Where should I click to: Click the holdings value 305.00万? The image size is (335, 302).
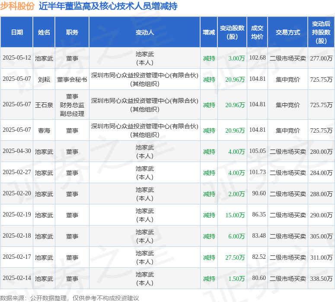coord(321,236)
